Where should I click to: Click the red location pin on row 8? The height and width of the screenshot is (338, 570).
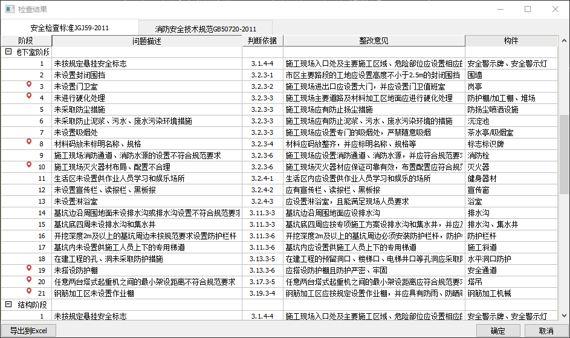click(x=29, y=141)
